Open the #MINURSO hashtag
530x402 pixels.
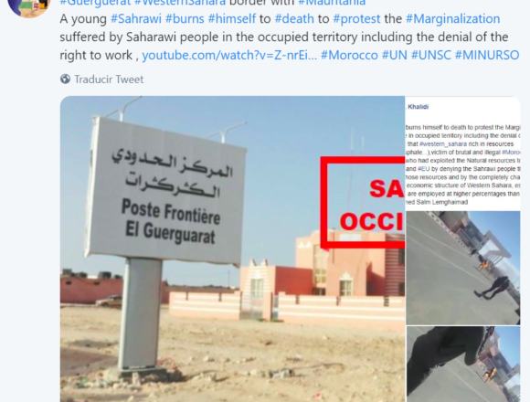click(487, 55)
